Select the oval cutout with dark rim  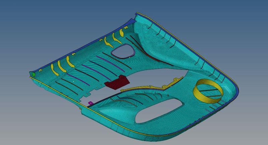coord(122,51)
